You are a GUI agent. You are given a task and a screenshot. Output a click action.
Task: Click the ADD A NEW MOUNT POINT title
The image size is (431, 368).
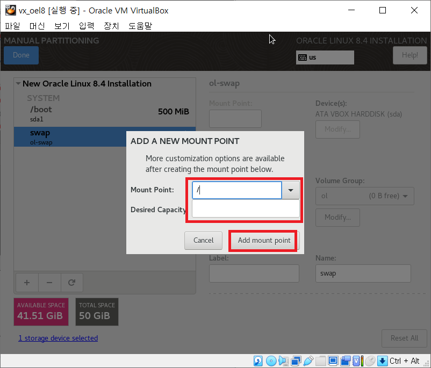pyautogui.click(x=185, y=141)
